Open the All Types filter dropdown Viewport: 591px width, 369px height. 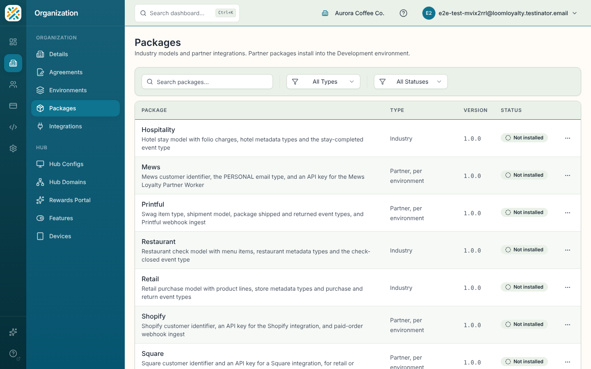coord(323,82)
